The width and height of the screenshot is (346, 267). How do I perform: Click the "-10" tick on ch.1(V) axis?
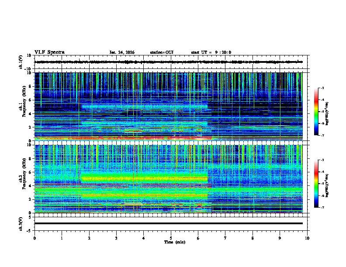[x=28, y=69]
